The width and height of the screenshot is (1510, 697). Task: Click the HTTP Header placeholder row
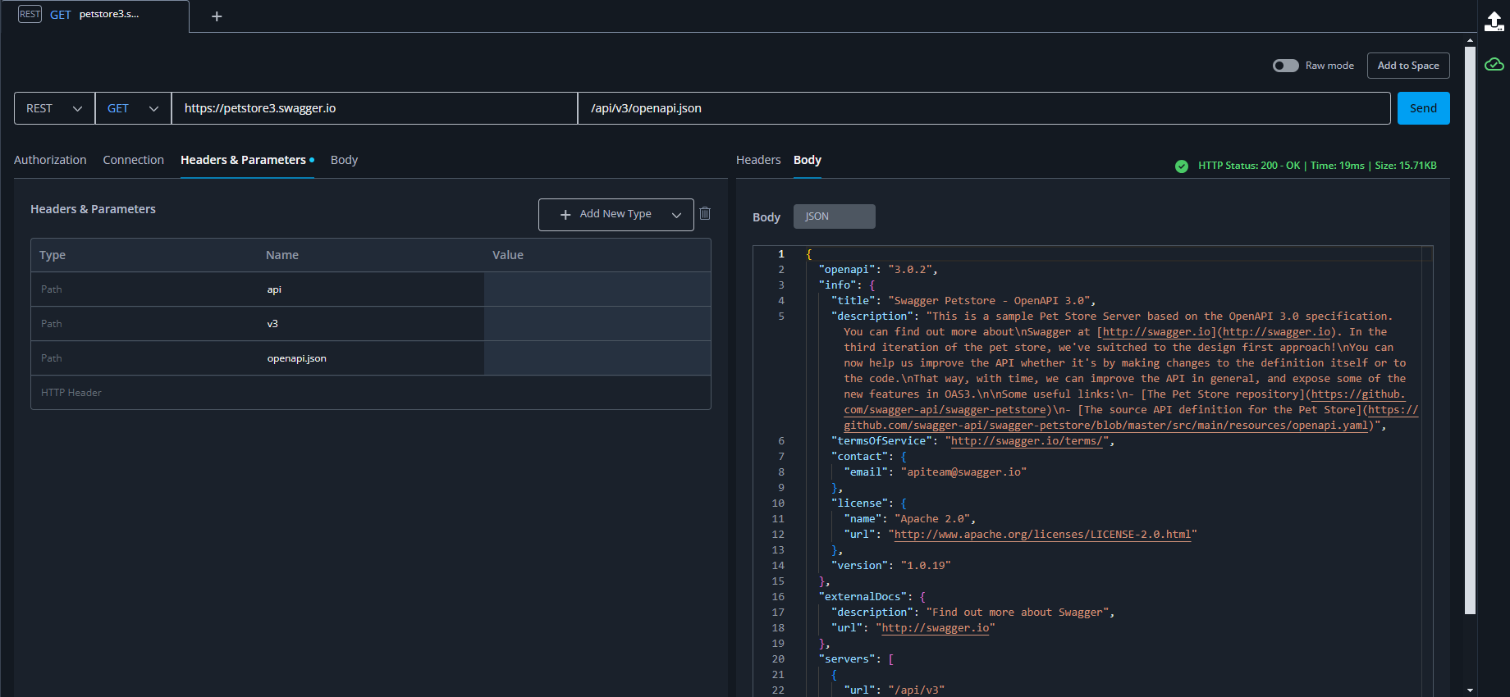point(371,393)
